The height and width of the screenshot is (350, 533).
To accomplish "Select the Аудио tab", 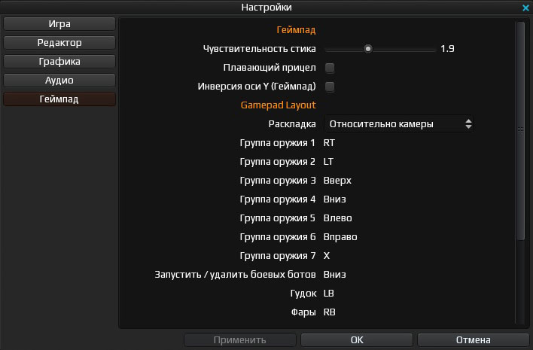I will pos(59,81).
